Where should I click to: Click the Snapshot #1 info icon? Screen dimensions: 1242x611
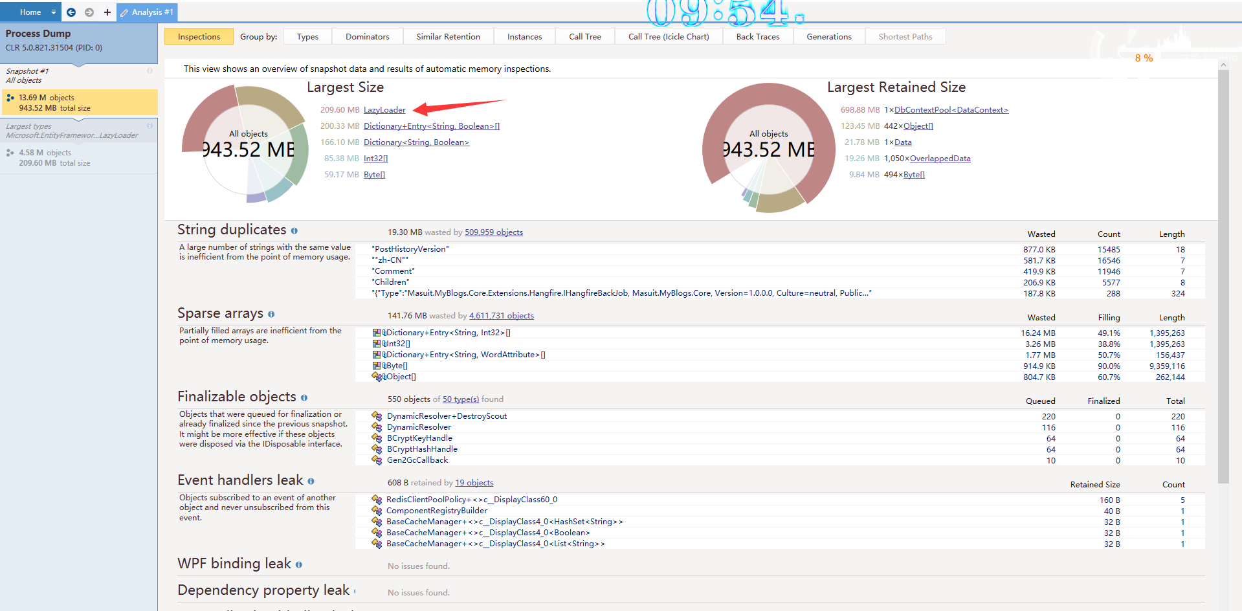[x=150, y=71]
